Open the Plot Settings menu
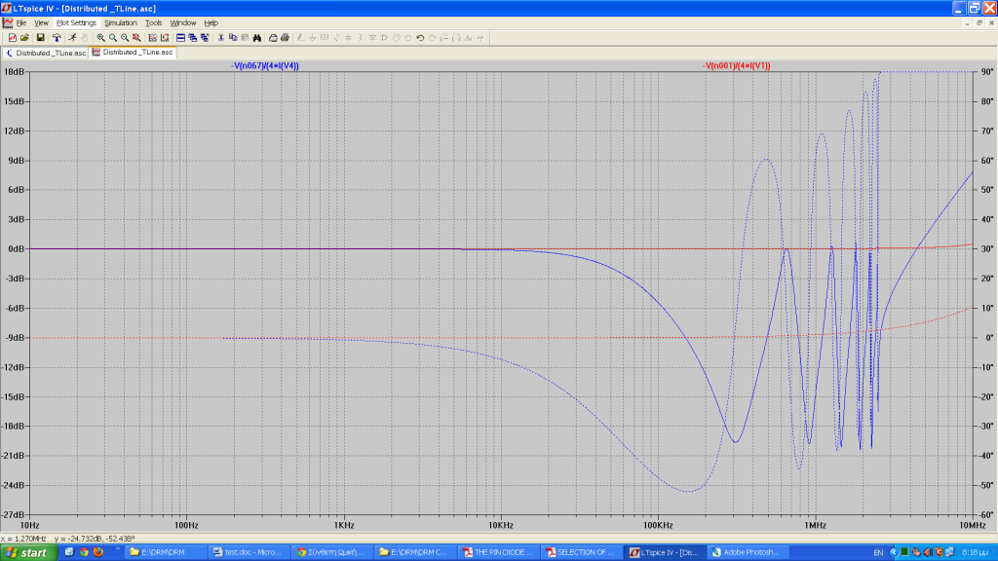Image resolution: width=998 pixels, height=561 pixels. tap(76, 22)
